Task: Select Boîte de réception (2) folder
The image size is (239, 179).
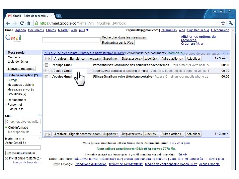Action: point(23,75)
